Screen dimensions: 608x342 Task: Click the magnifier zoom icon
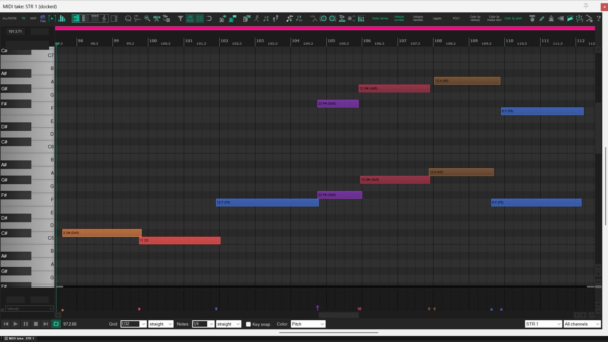coord(147,18)
